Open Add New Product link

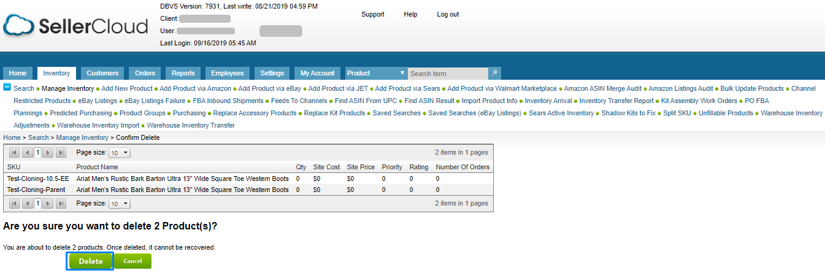(x=128, y=88)
